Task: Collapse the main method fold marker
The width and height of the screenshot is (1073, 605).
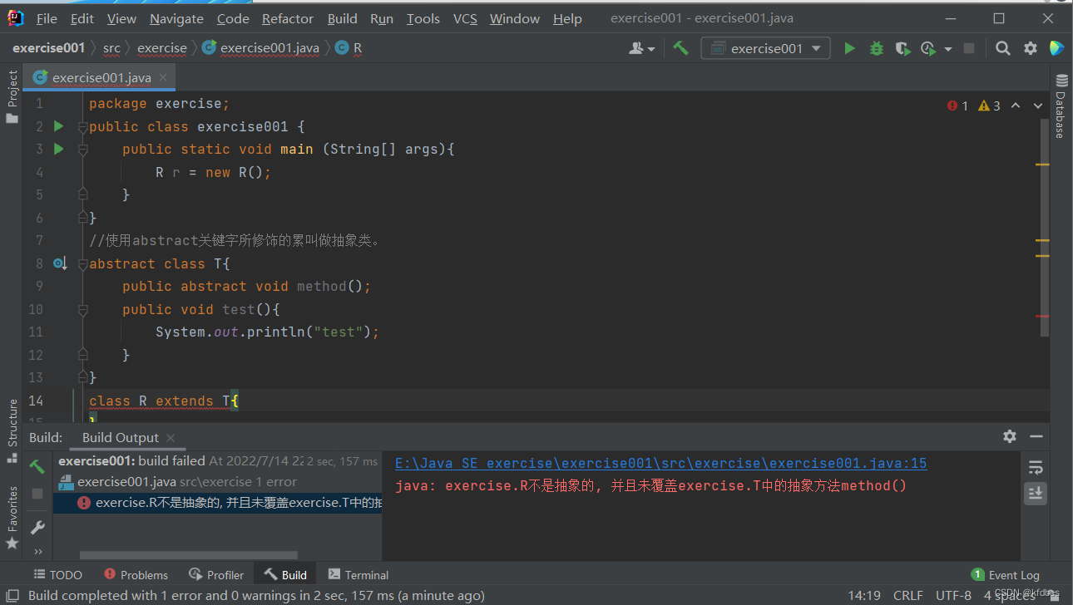Action: [x=82, y=150]
